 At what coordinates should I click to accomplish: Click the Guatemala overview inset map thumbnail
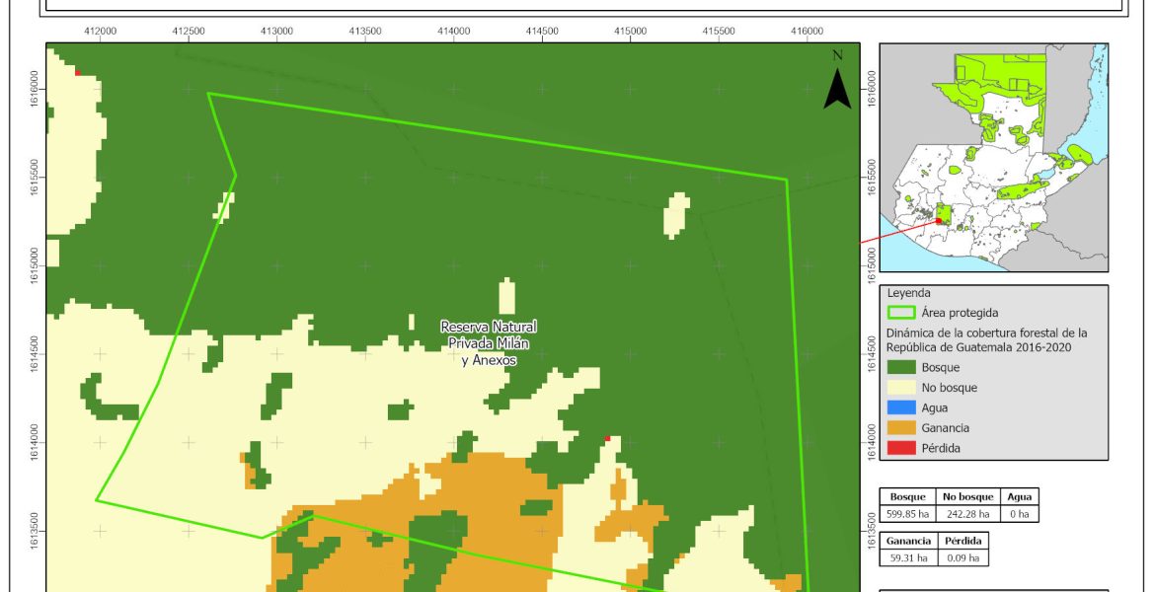[x=993, y=158]
